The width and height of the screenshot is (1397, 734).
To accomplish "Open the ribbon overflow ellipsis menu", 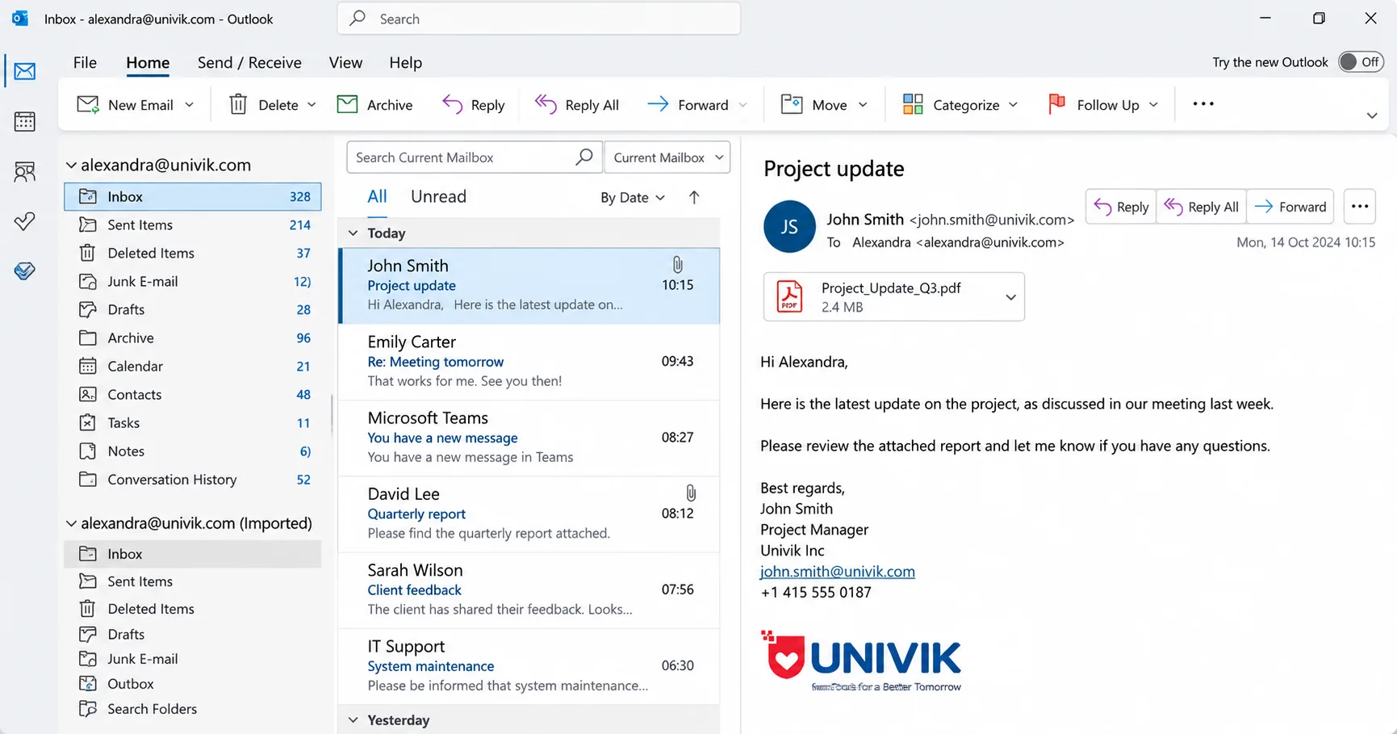I will point(1203,104).
